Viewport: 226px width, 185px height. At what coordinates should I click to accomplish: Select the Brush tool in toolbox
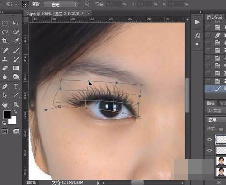click(x=16, y=51)
